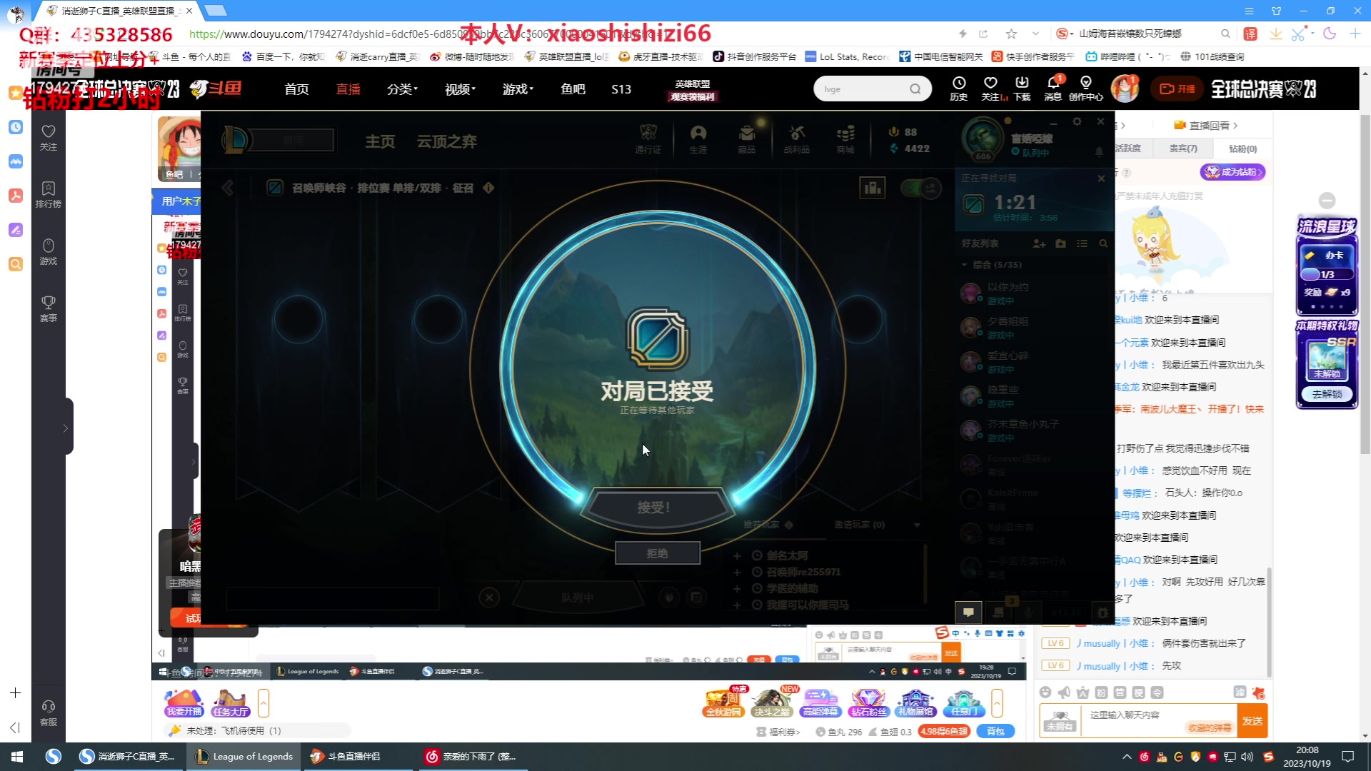Open the 钻石粉丝 gift icon

point(868,703)
